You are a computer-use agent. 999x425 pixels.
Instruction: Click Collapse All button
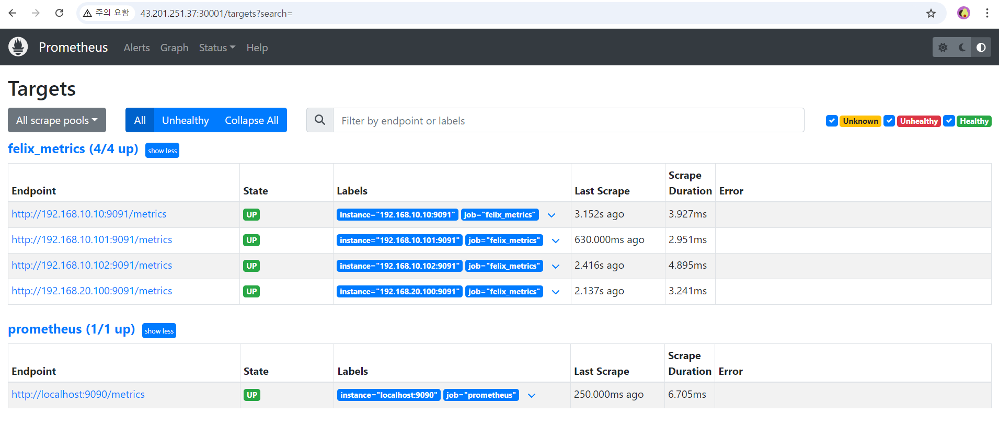[251, 120]
